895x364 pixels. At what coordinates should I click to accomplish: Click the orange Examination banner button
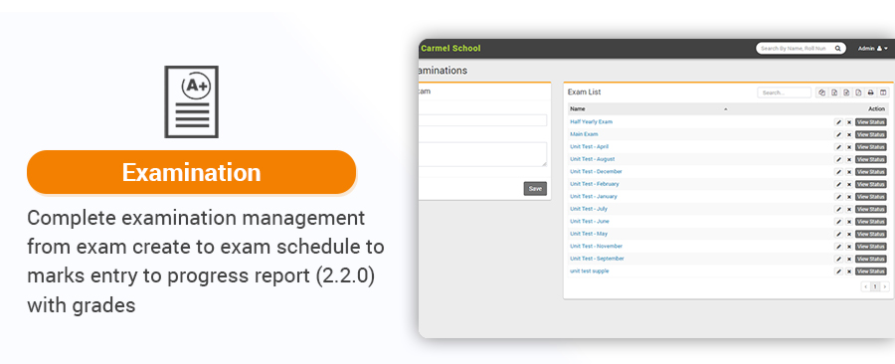click(191, 172)
